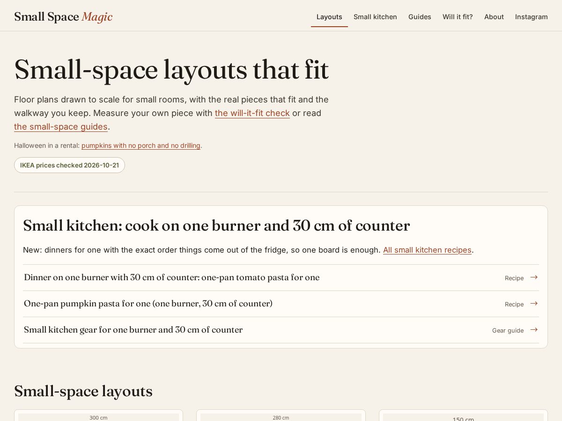Visit the About nav item
The width and height of the screenshot is (562, 421).
[x=494, y=17]
